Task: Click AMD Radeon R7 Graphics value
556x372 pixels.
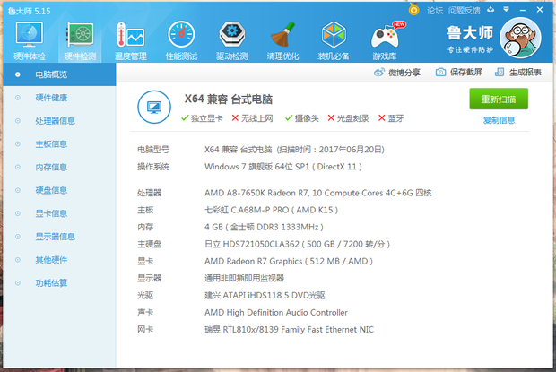Action: pos(289,261)
